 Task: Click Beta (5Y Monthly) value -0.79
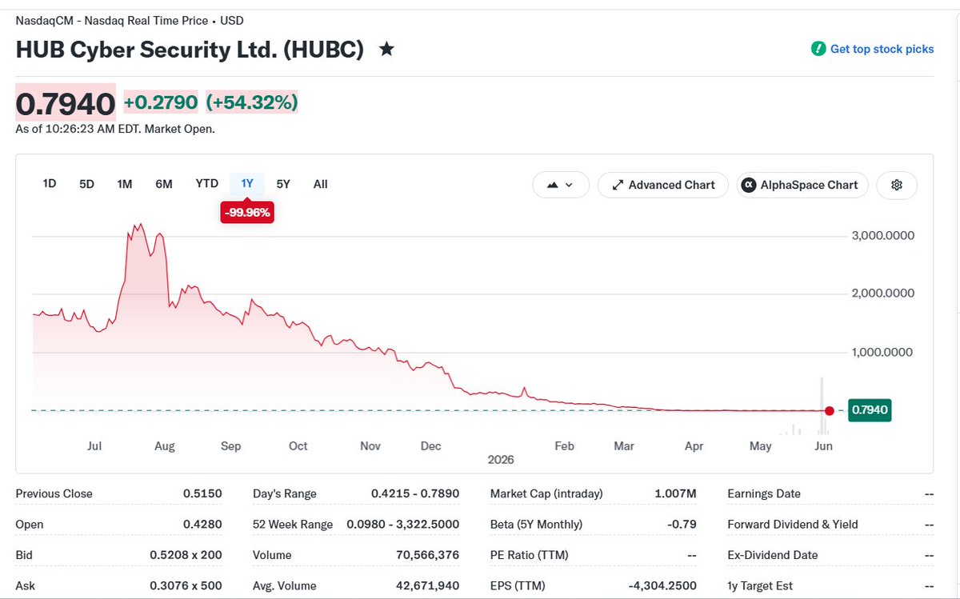(x=680, y=525)
